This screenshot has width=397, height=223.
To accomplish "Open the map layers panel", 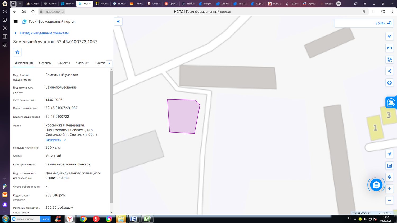I will (389, 36).
